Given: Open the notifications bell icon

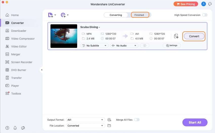Looking at the screenshot, I should click(x=15, y=128).
